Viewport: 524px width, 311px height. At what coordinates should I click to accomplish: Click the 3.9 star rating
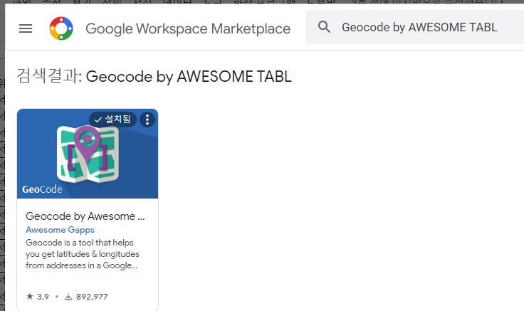coord(38,297)
